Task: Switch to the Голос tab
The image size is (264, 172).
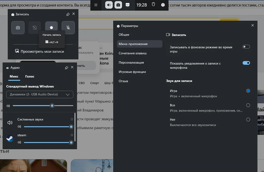Action: (x=30, y=76)
